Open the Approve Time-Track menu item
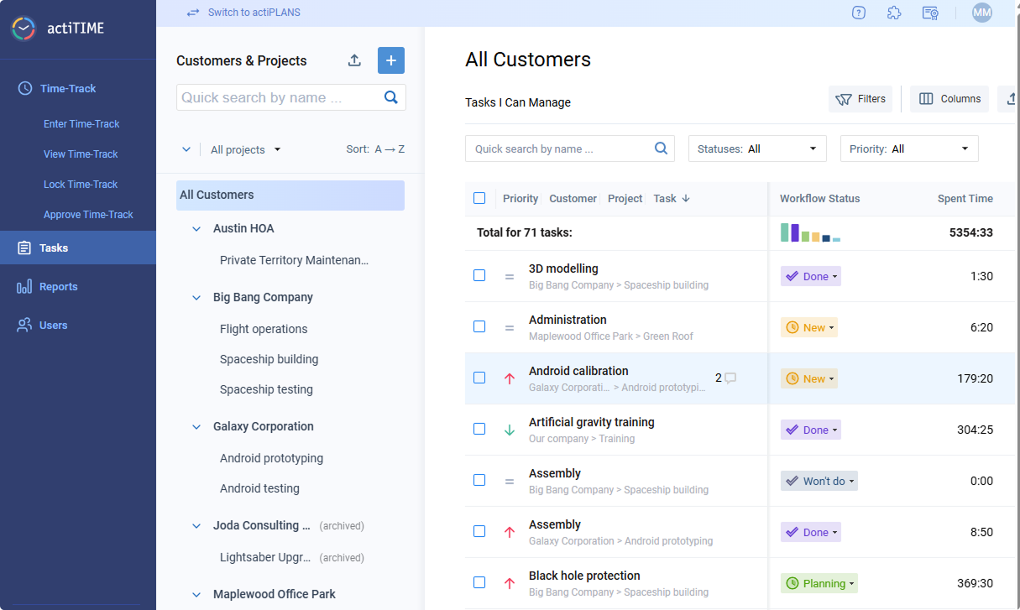 click(88, 214)
